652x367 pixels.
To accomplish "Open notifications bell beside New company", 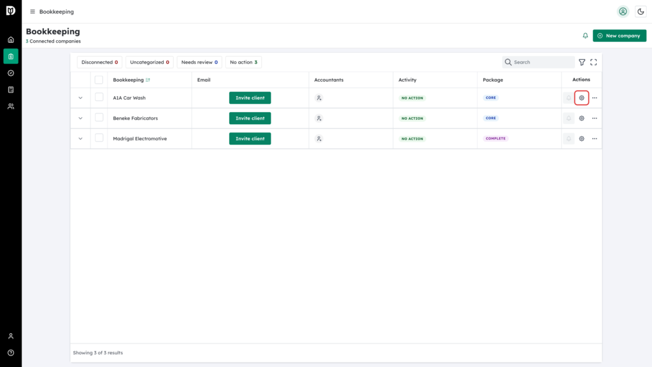I will (x=585, y=36).
